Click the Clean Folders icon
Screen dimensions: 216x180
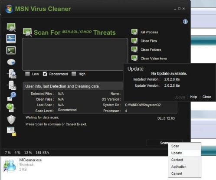(134, 49)
